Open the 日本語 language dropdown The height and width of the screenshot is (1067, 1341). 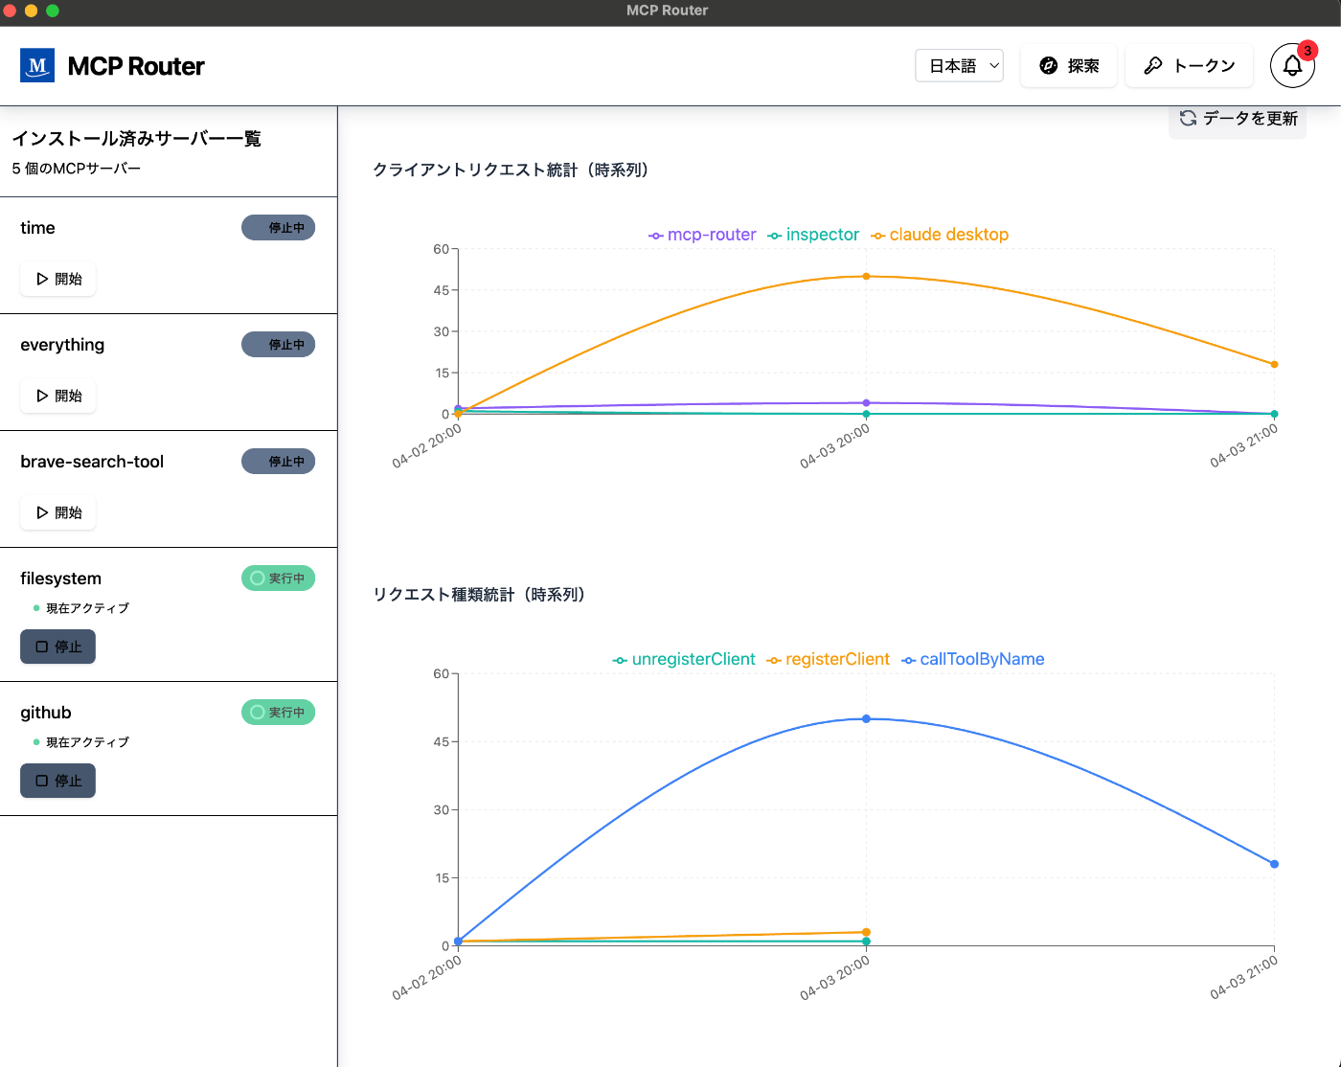pos(959,65)
